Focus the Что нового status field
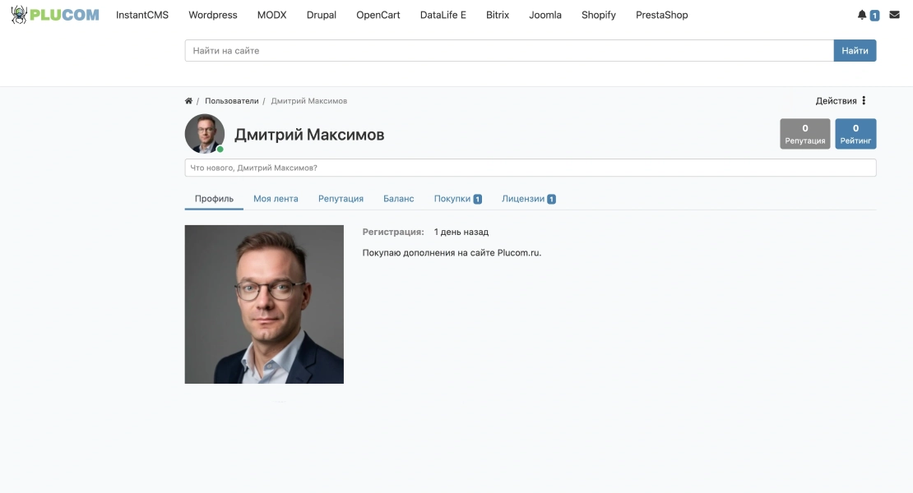Screen dimensions: 913x493 [531, 168]
